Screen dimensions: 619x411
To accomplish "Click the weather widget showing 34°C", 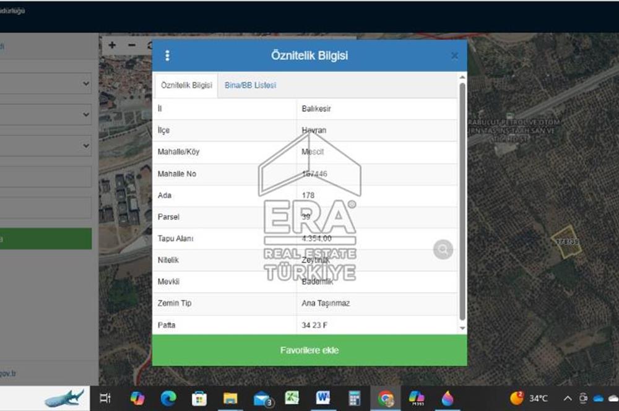I will pos(529,399).
